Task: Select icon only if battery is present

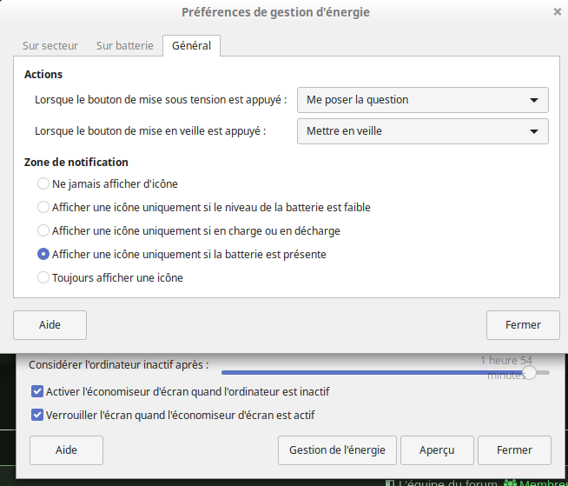Action: click(x=43, y=255)
